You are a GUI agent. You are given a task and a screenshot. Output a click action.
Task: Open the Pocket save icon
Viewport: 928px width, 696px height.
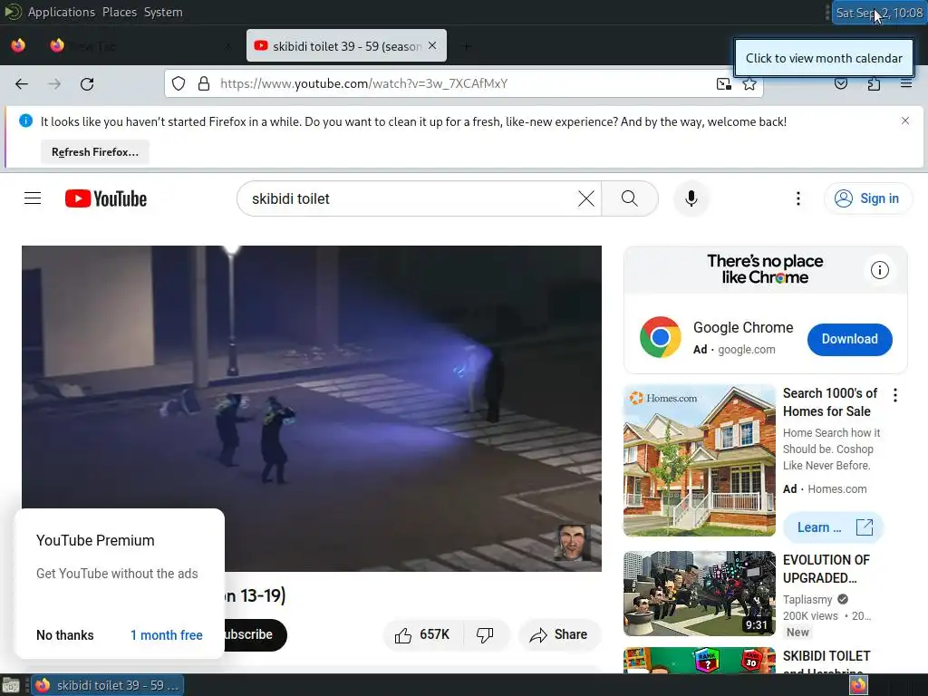(x=840, y=83)
